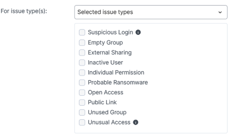The width and height of the screenshot is (234, 137).
Task: Click info icon beside Unusual Access
Action: (x=136, y=122)
